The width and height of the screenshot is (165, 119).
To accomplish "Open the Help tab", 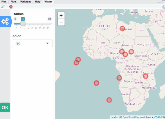I will (x=38, y=2).
